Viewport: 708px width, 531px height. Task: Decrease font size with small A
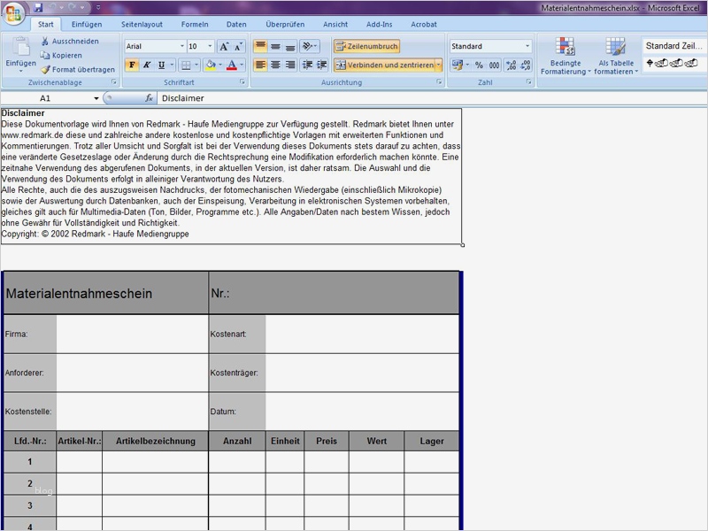pyautogui.click(x=239, y=46)
